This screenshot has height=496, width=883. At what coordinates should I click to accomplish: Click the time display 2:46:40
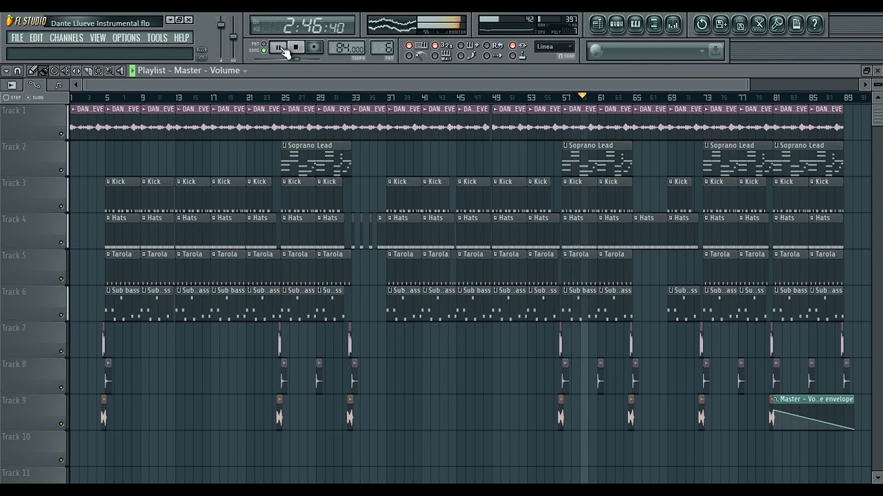(303, 26)
